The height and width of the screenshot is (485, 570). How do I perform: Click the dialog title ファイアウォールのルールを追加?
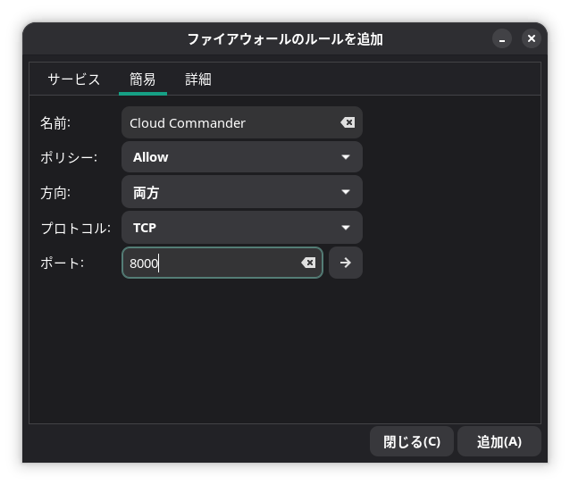point(285,39)
